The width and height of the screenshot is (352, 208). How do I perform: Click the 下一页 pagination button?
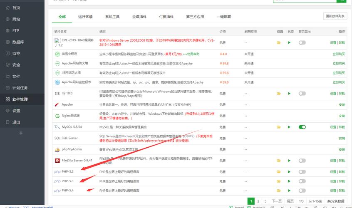[x=277, y=201]
